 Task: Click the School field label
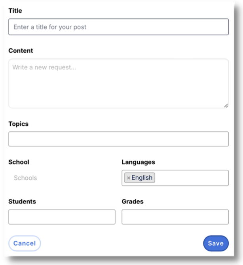pos(19,162)
